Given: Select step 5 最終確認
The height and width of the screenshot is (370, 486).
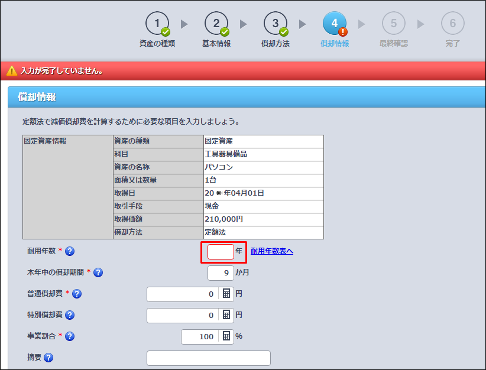Looking at the screenshot, I should click(x=394, y=30).
